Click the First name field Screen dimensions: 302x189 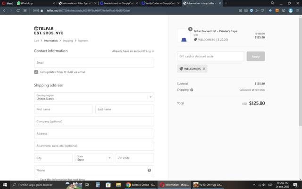[x=63, y=109]
